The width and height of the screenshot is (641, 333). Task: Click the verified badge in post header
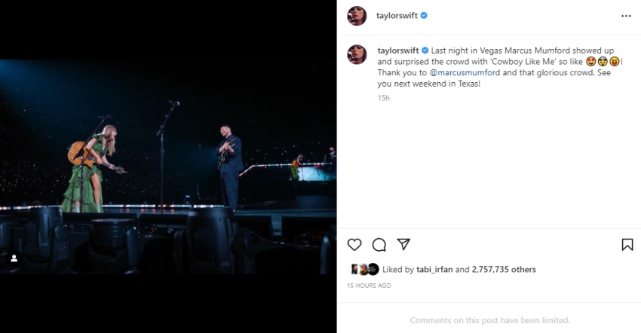[x=424, y=16]
